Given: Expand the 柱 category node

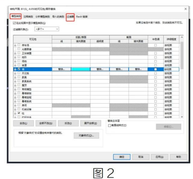Looking at the screenshot, I should [x=15, y=113].
